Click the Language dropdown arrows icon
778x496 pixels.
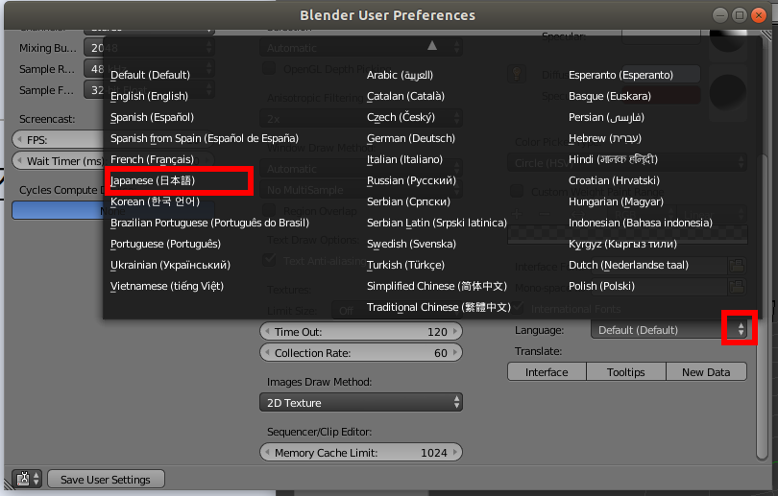[x=741, y=329]
